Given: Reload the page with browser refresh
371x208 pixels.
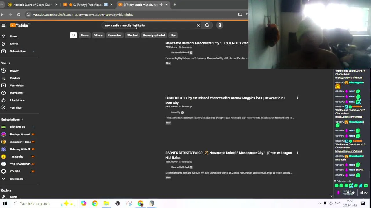Looking at the screenshot, I should [x=19, y=14].
